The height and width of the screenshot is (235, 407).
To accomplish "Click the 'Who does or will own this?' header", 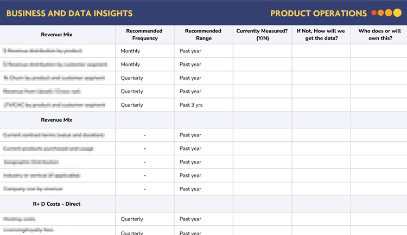I will click(x=379, y=35).
